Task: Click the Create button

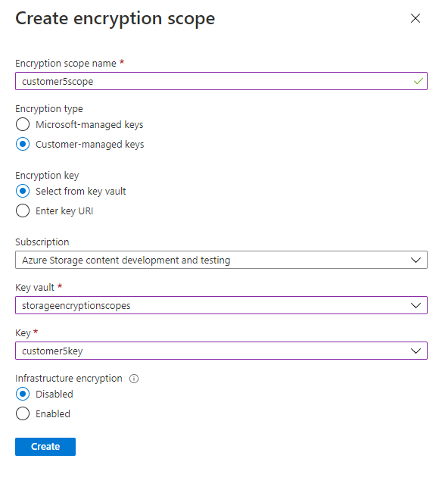Action: (x=45, y=446)
